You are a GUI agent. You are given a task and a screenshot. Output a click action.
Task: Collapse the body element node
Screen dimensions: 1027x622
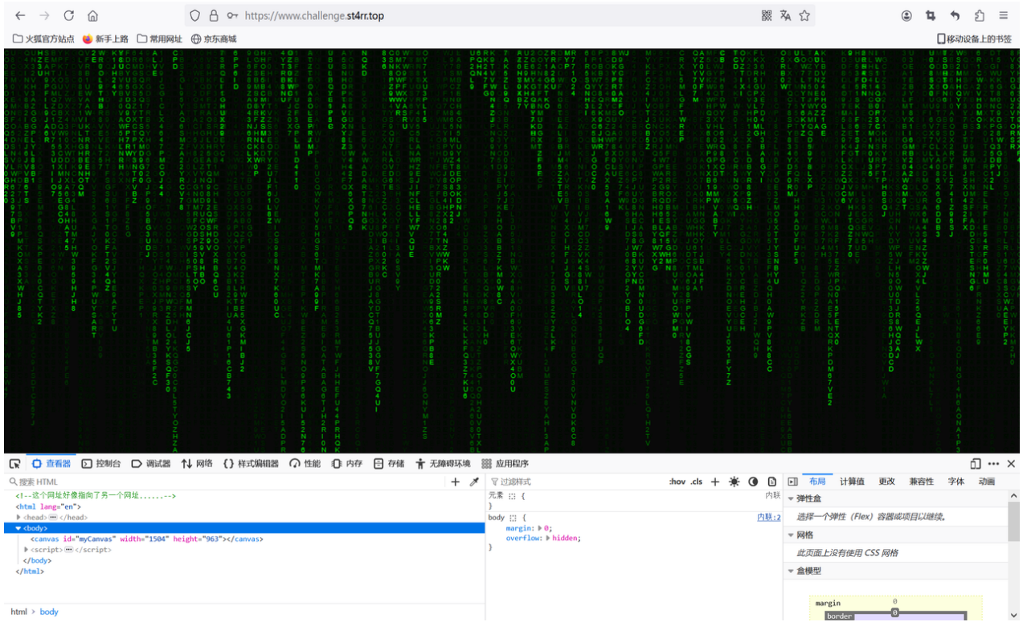pos(18,528)
